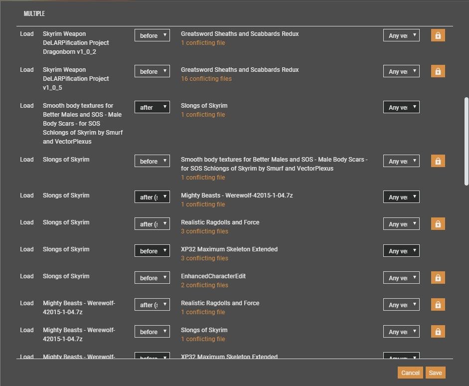Open the 'after' dropdown for Smooth body textures row

(152, 107)
